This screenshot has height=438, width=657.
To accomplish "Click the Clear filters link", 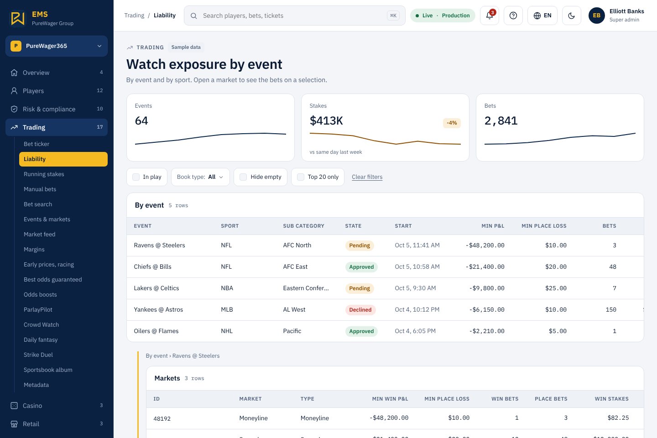I will (367, 177).
